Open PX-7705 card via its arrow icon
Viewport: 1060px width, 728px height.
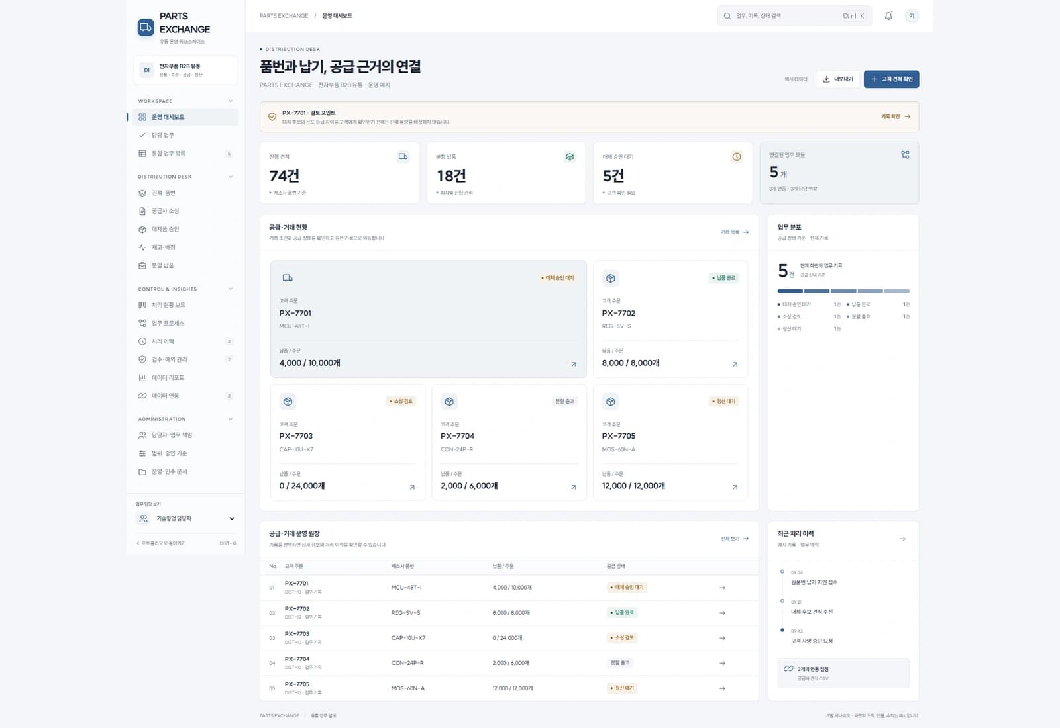click(735, 487)
